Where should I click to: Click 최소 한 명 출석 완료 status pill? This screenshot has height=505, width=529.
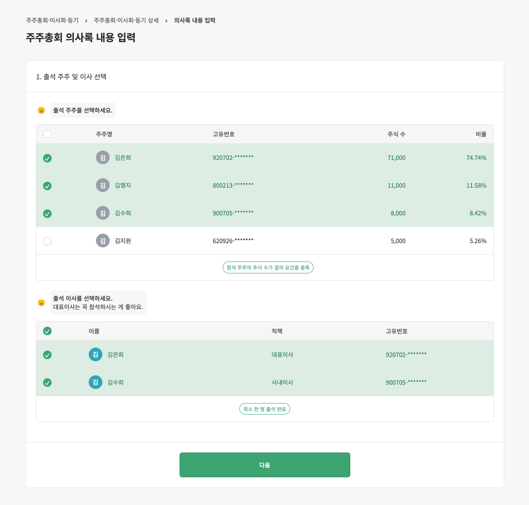point(264,409)
